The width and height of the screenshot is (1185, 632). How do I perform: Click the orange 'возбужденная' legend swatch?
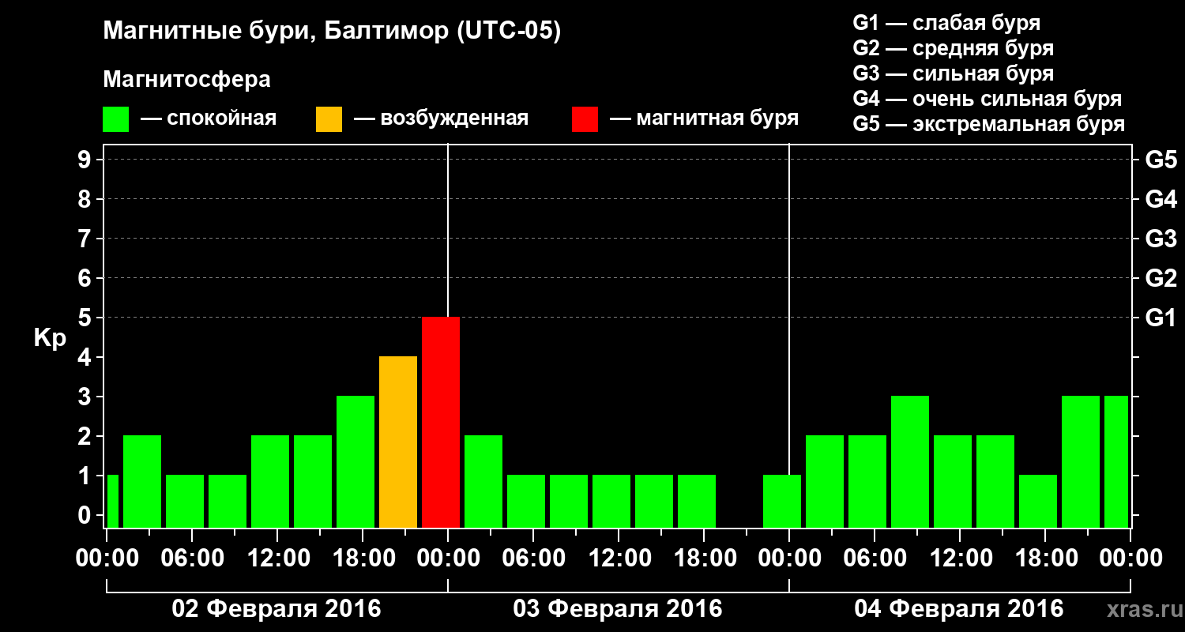pyautogui.click(x=329, y=119)
